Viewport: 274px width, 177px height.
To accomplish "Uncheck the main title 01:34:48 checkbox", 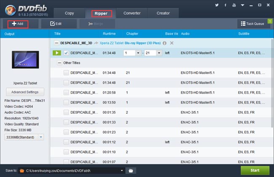I will point(66,53).
